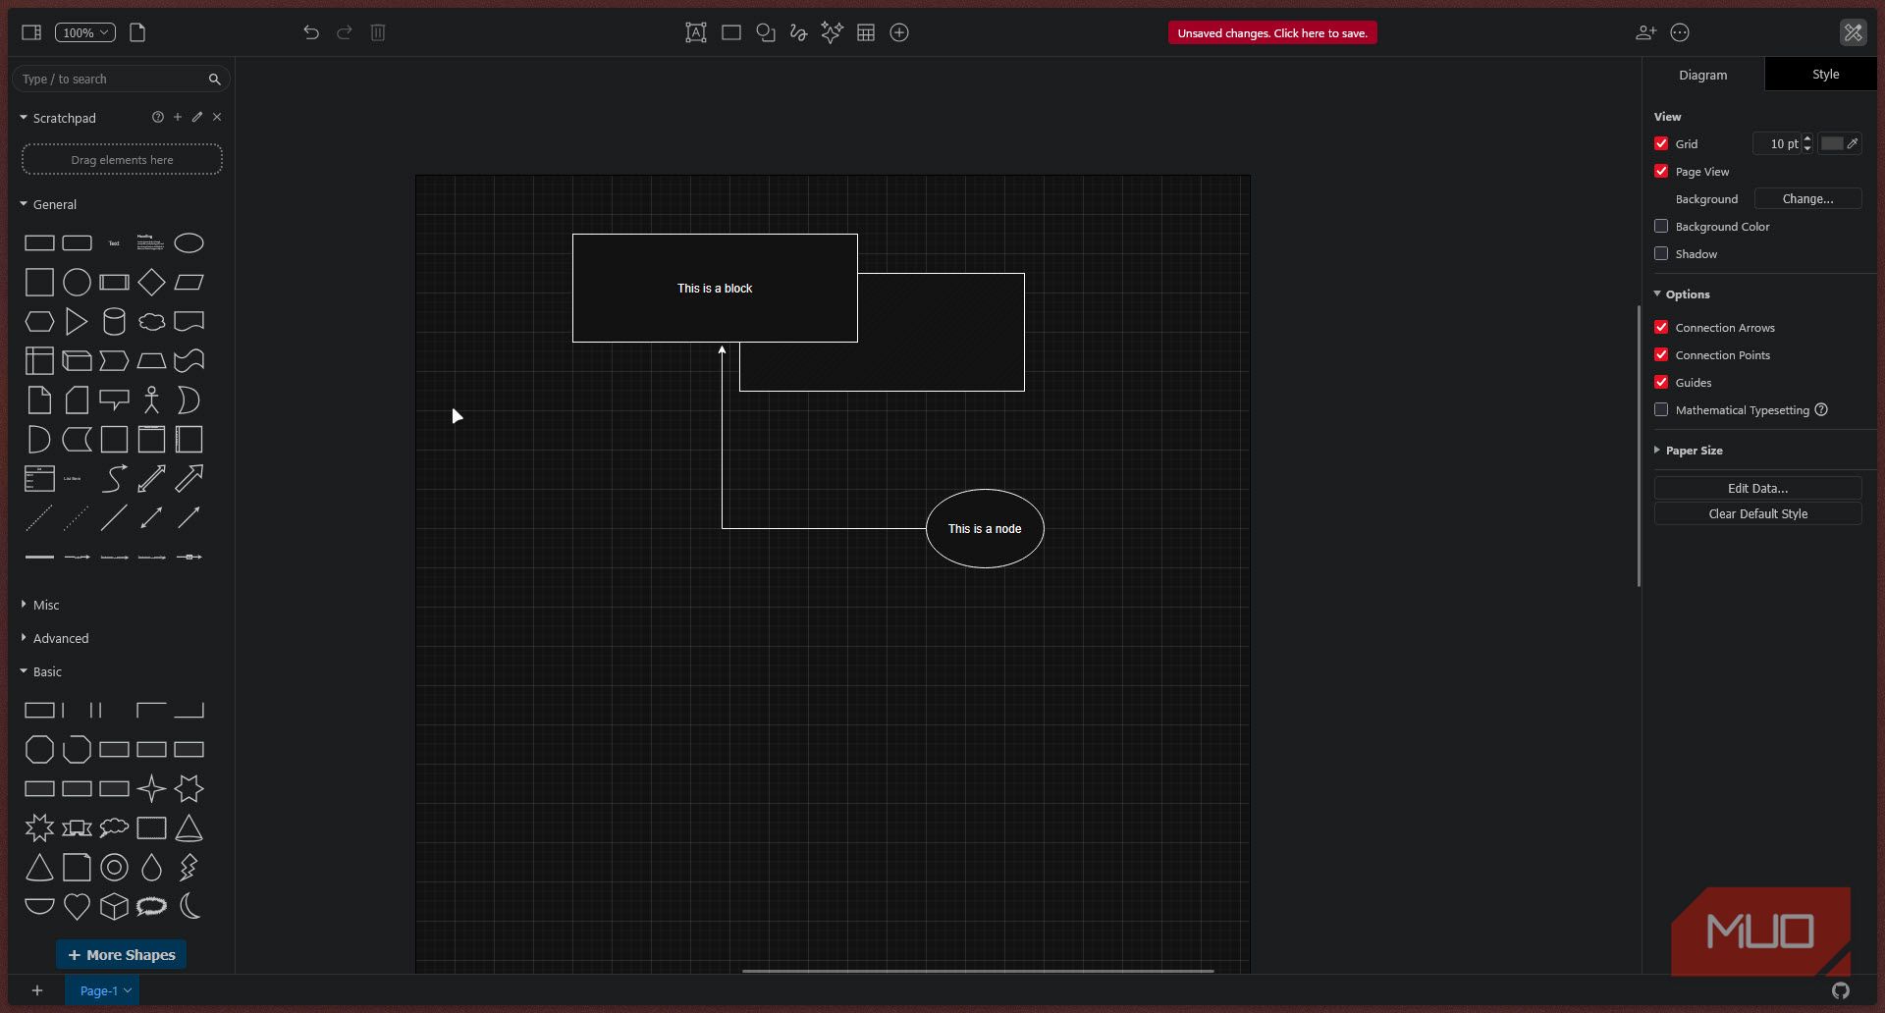Viewport: 1885px width, 1013px height.
Task: Uncheck the Guides checkbox
Action: click(x=1661, y=382)
